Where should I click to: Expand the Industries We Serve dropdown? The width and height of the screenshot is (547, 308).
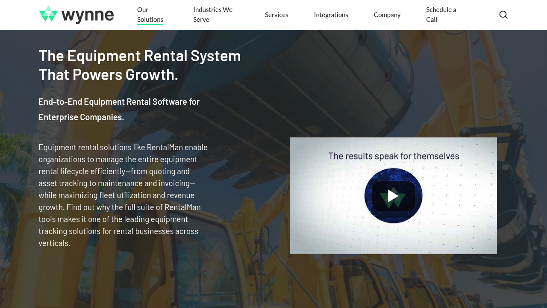[x=213, y=14]
